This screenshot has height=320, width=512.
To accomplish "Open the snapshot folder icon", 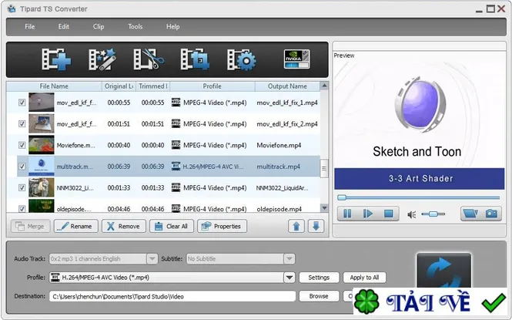I will (470, 214).
